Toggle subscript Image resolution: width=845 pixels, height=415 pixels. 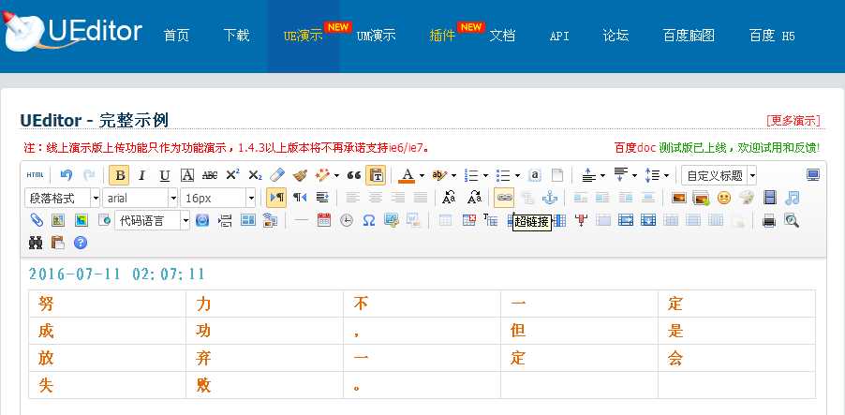(255, 175)
